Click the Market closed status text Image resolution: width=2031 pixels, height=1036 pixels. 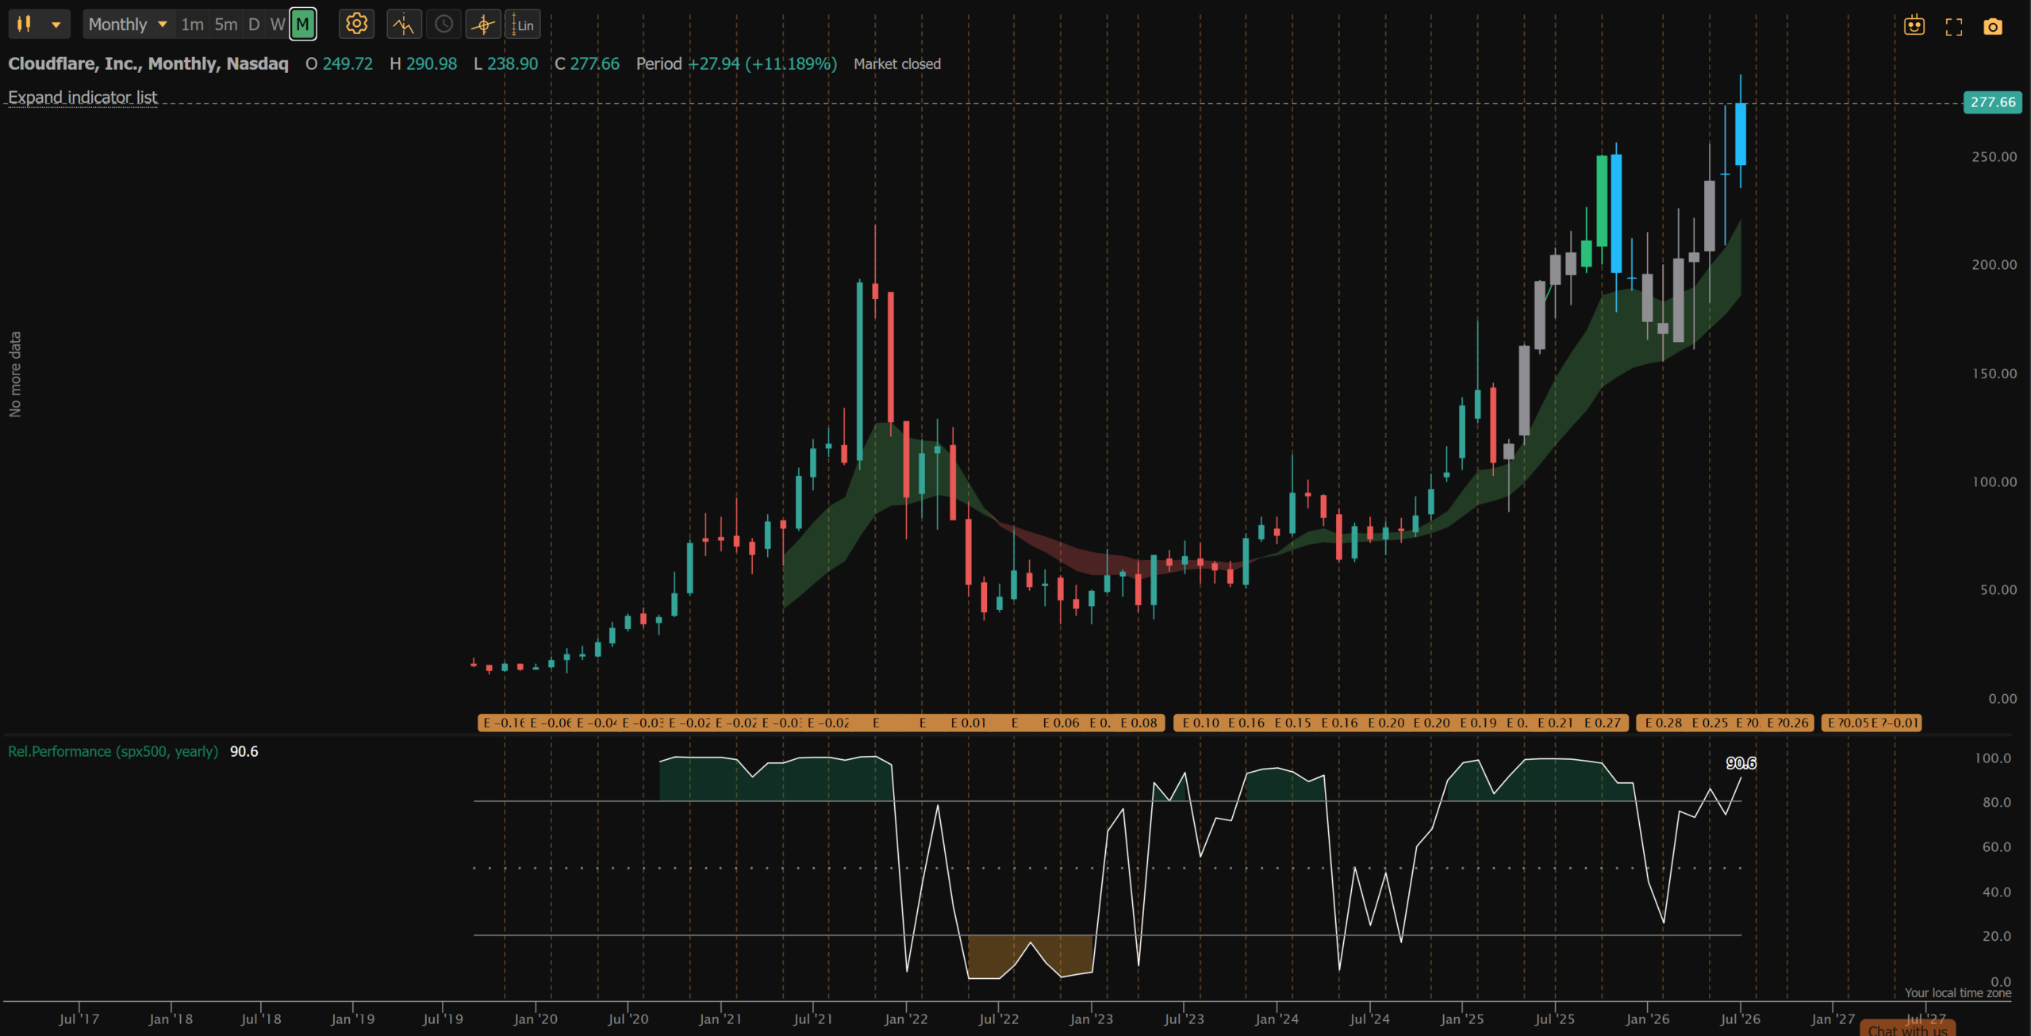coord(897,64)
